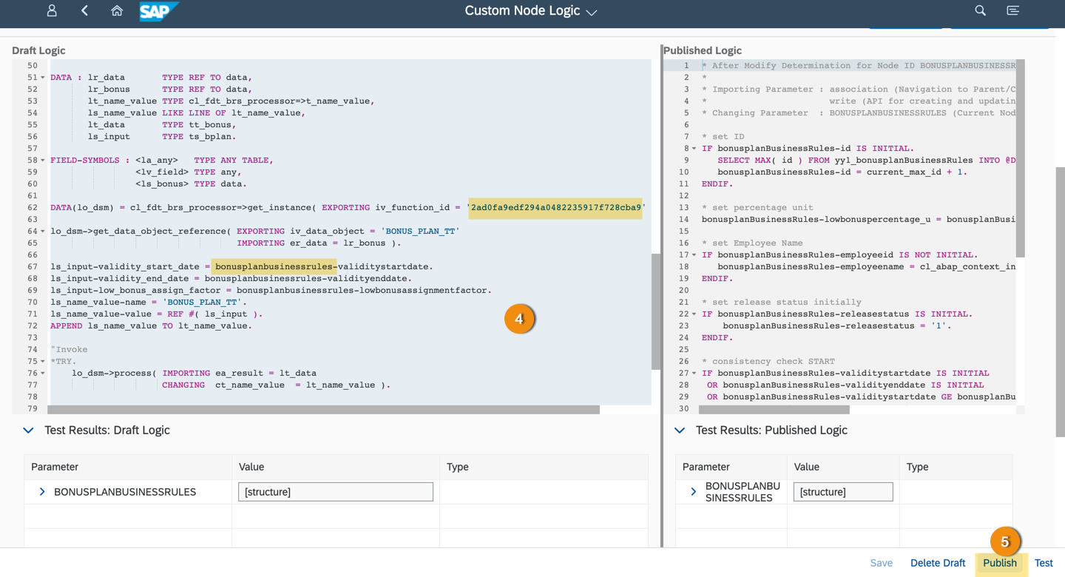Click the line 'APPEND ls_name_value TO lt_name_value.'
This screenshot has height=577, width=1065.
click(151, 326)
